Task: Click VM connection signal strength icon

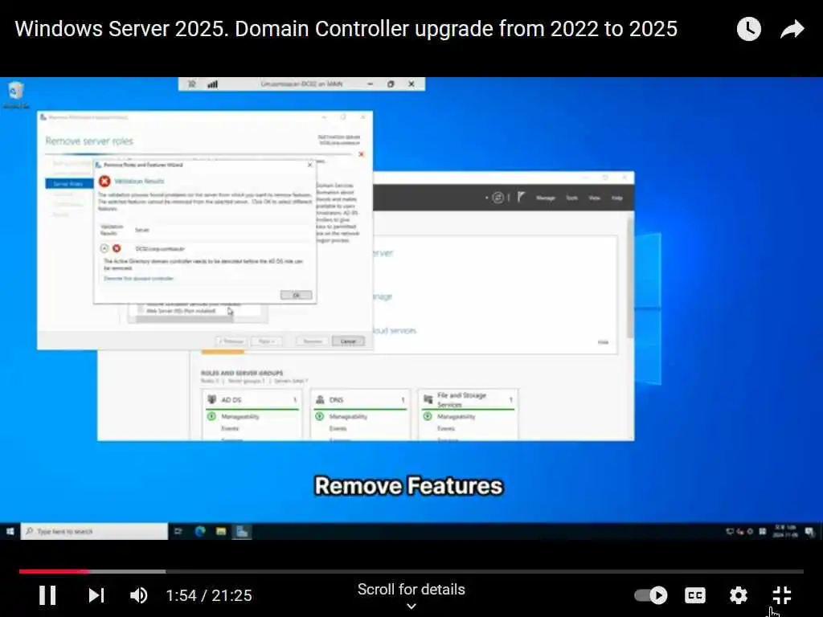Action: coord(212,84)
